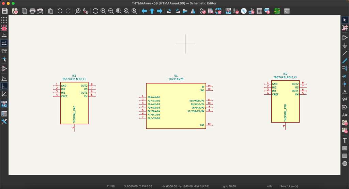This screenshot has width=349, height=189.
Task: Switch units to mils
Action: [4, 43]
